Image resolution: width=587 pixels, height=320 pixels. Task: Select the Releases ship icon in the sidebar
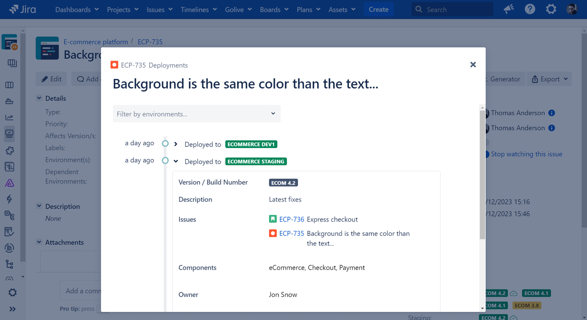coord(9,101)
